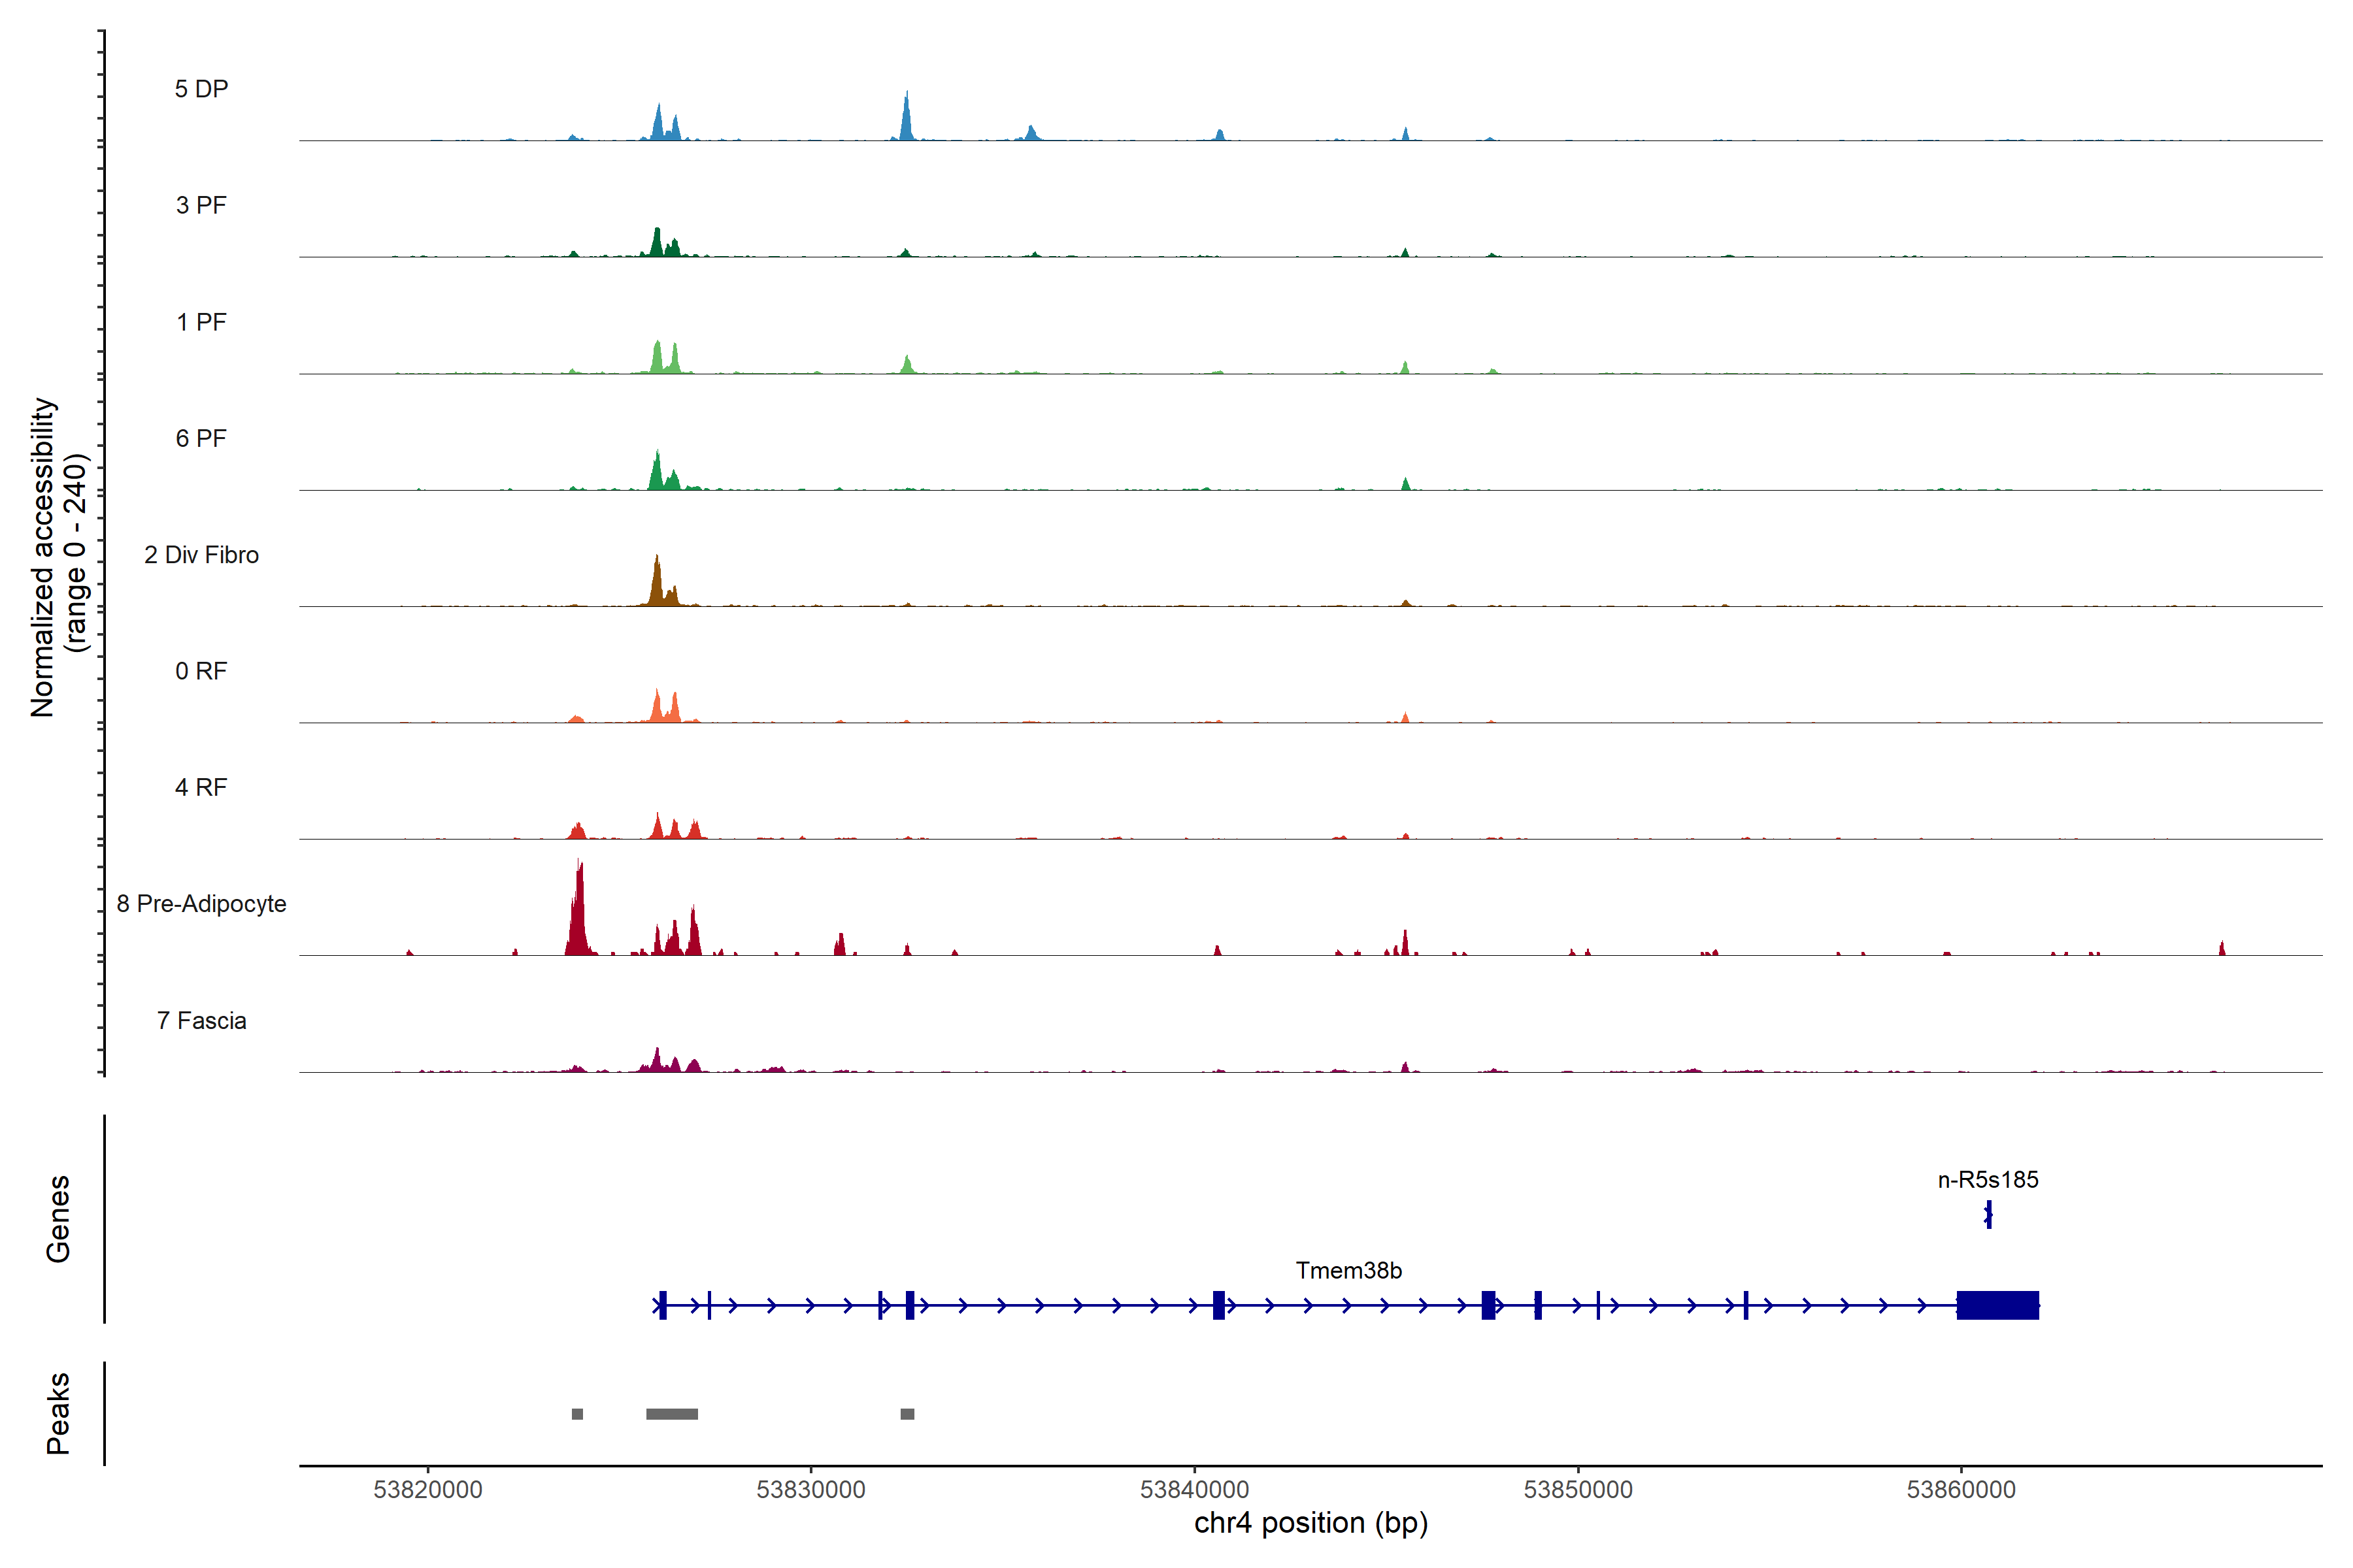2353x1568 pixels.
Task: Click the tallest Pre-Adipocyte accessibility peak
Action: (578, 915)
